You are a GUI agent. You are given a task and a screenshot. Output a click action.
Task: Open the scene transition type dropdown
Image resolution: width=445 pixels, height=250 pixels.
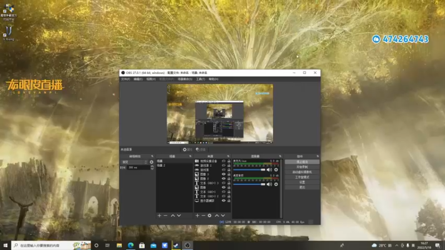tap(135, 162)
